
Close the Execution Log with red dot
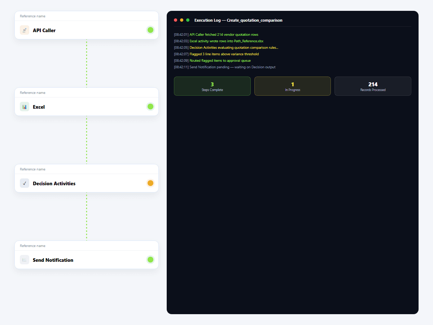176,20
